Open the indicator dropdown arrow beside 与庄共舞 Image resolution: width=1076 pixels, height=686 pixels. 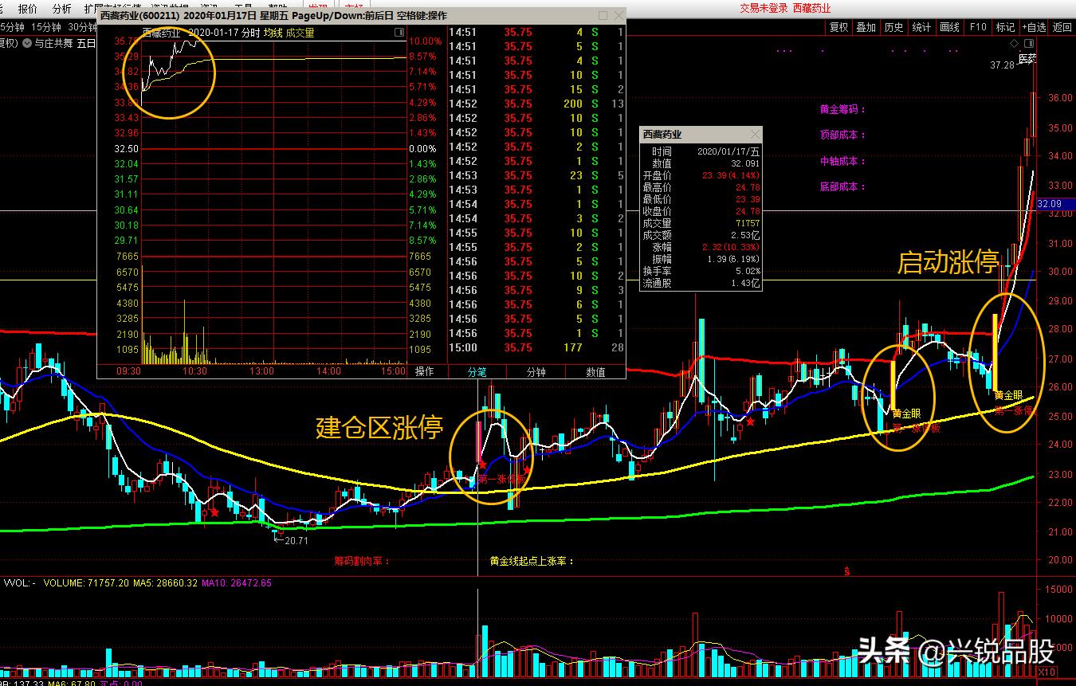point(26,43)
